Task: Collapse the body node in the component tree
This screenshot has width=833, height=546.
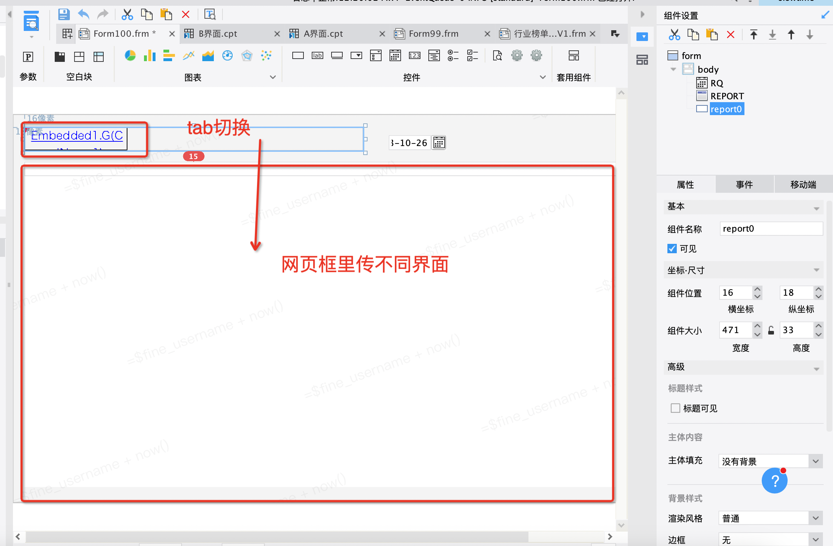Action: coord(673,69)
